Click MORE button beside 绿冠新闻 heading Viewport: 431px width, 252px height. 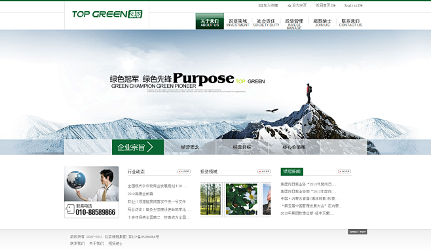345,171
